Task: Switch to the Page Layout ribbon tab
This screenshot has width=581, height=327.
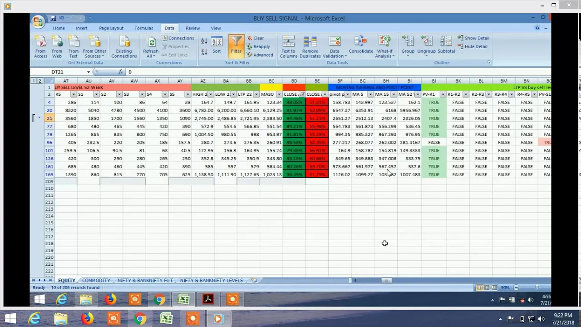Action: click(x=111, y=28)
